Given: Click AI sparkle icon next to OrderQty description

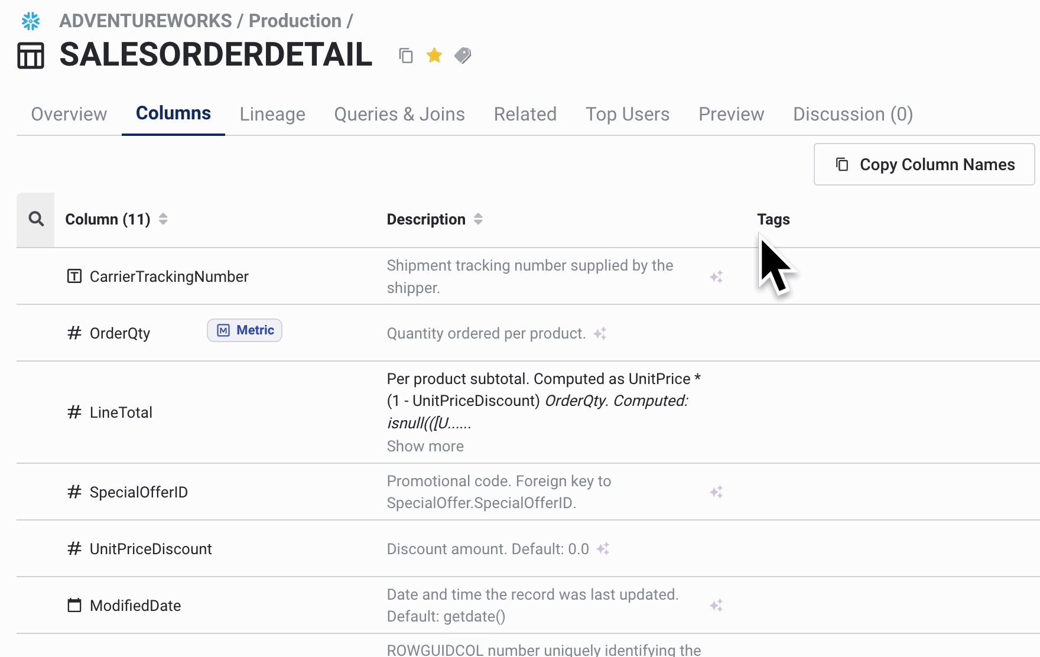Looking at the screenshot, I should [x=600, y=334].
